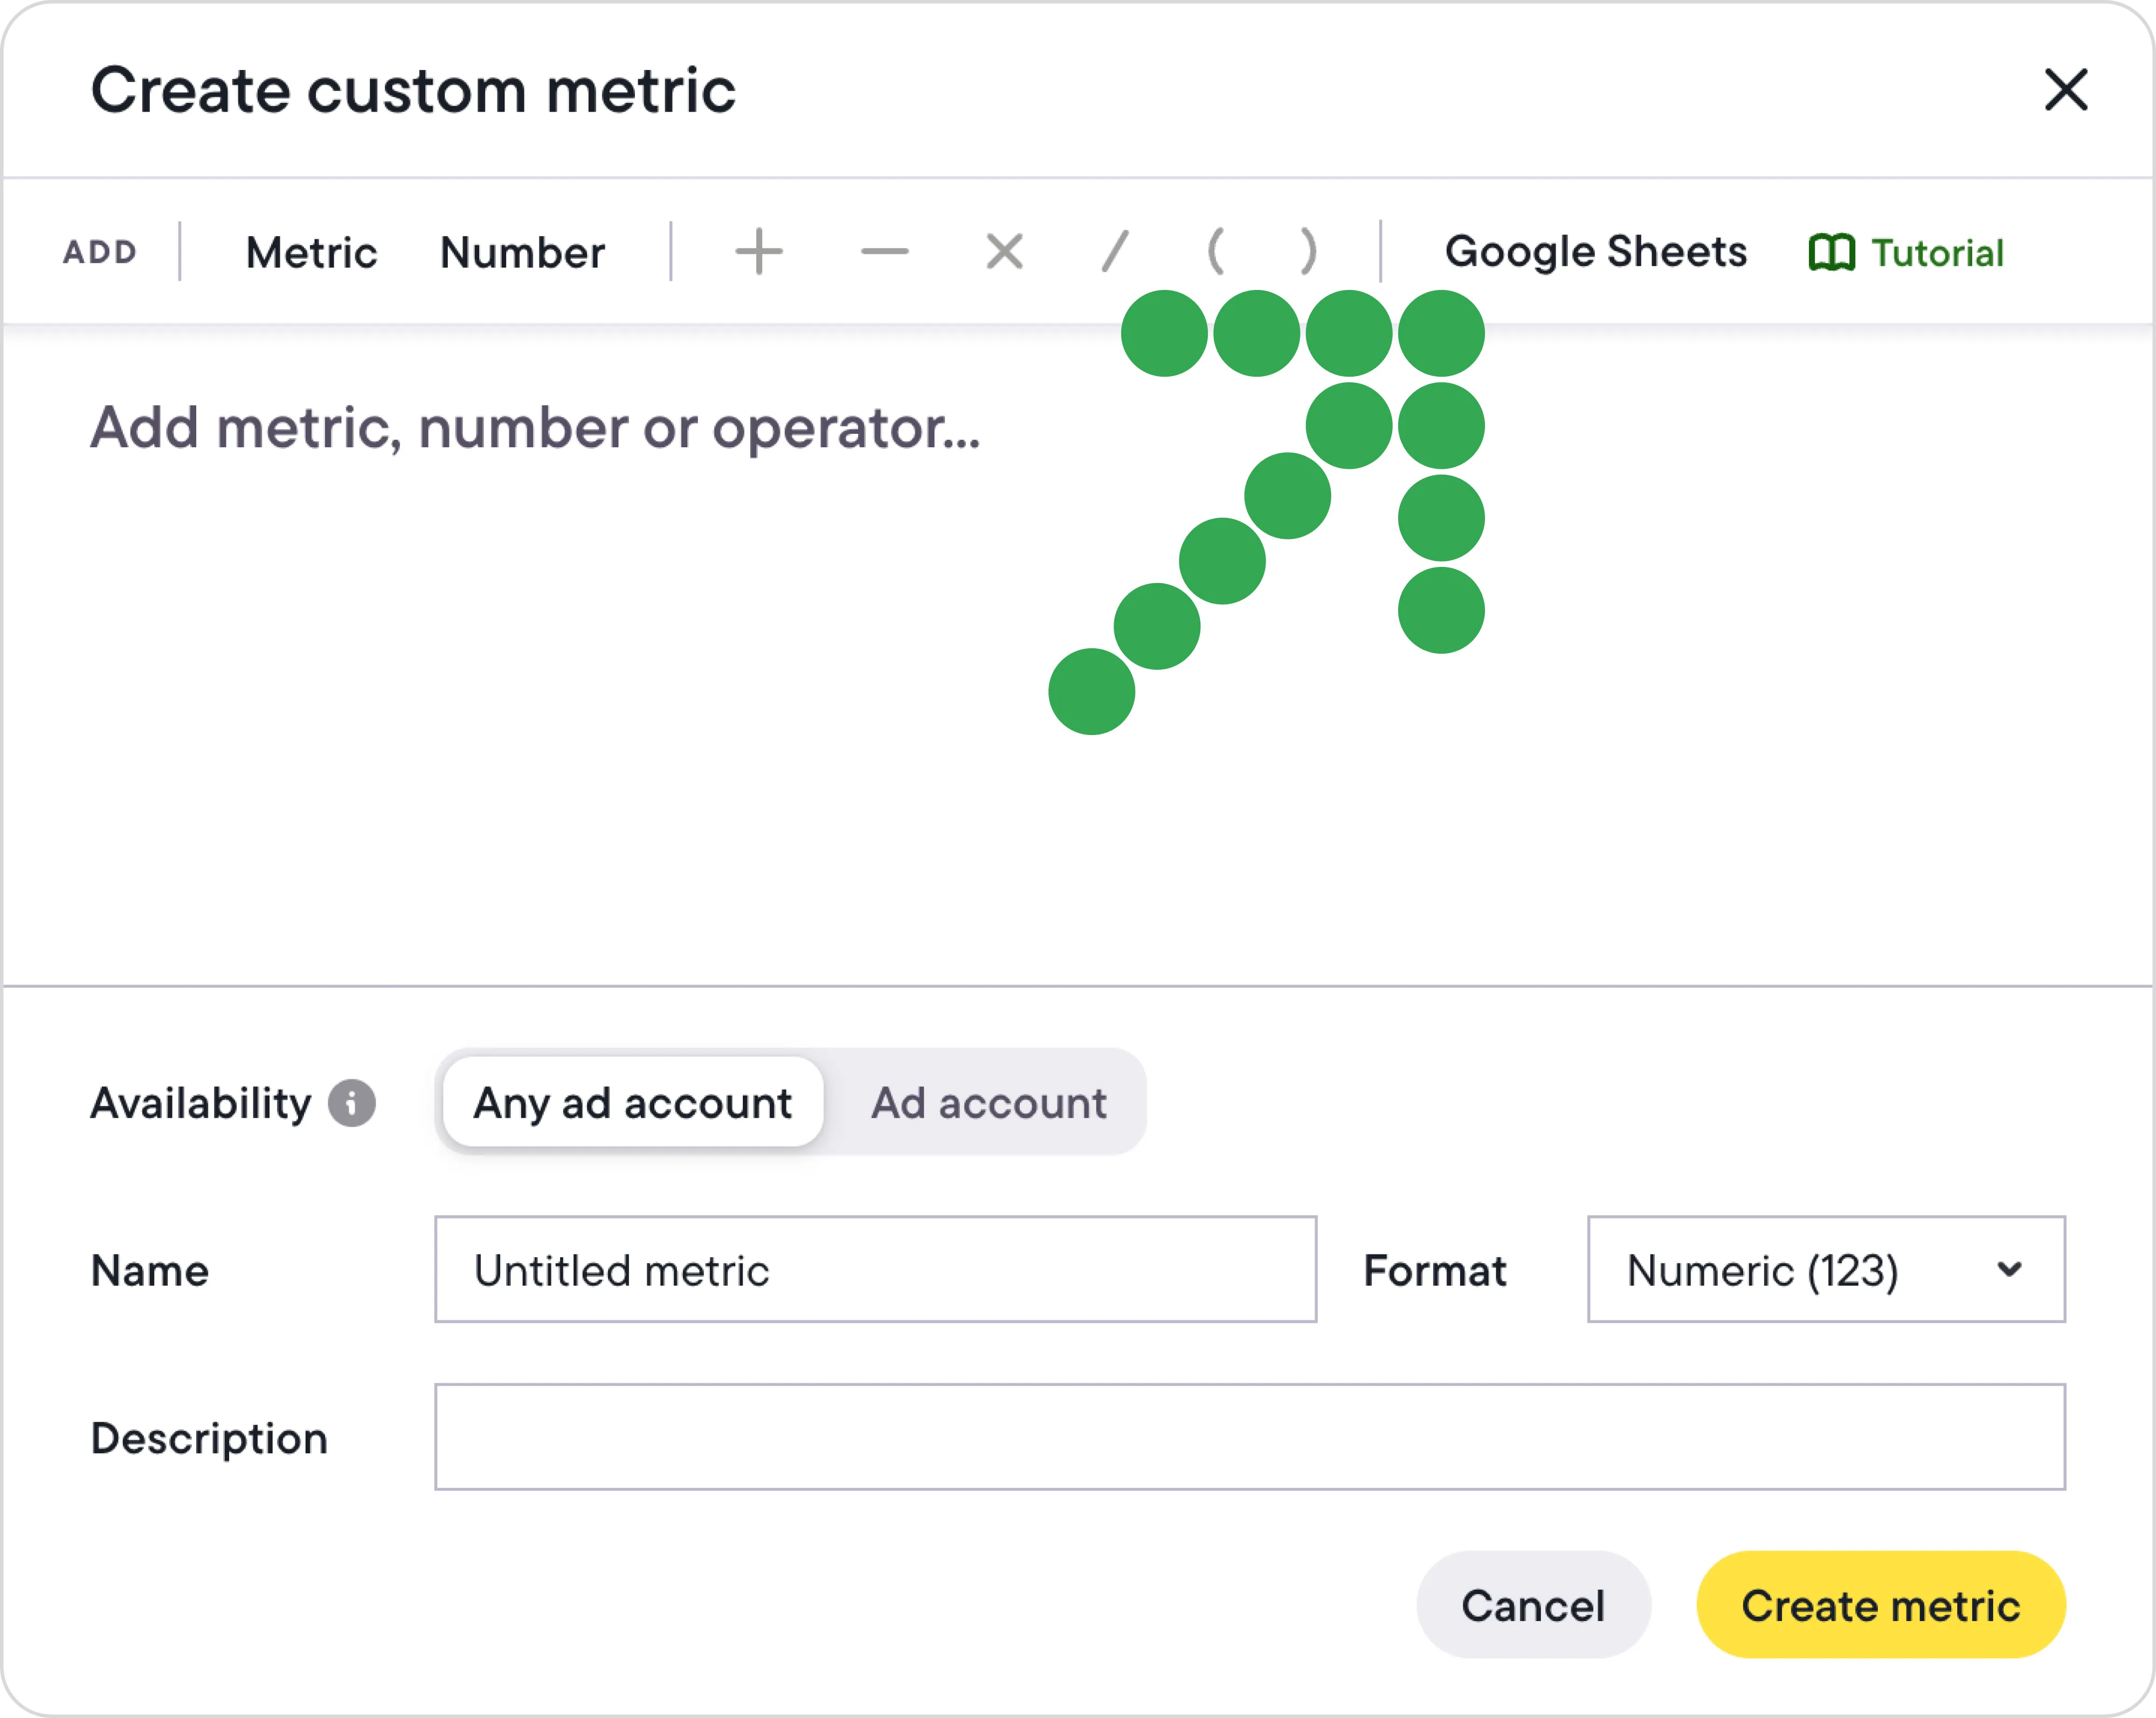
Task: Open Google Sheets option
Action: coord(1595,252)
